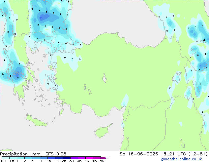Screen dimensions: 209x162
Task: Click the '0.1' legend scale label
Action: [4, 161]
